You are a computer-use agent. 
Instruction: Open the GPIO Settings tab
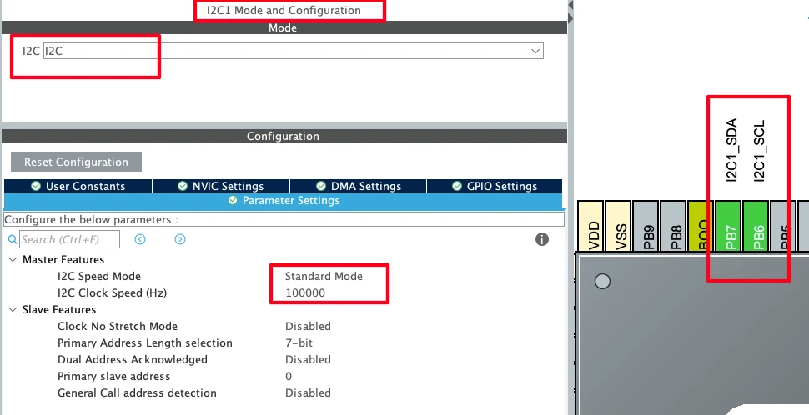click(495, 186)
